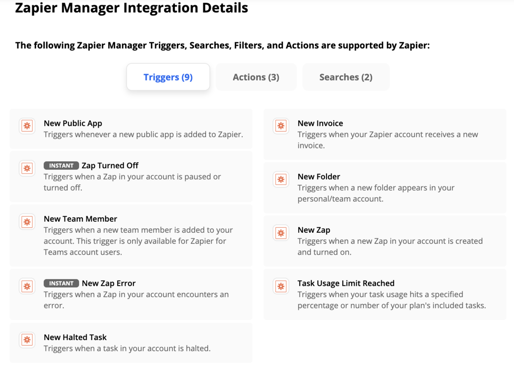Image resolution: width=514 pixels, height=365 pixels.
Task: Click the New Zap Error title
Action: pyautogui.click(x=108, y=283)
